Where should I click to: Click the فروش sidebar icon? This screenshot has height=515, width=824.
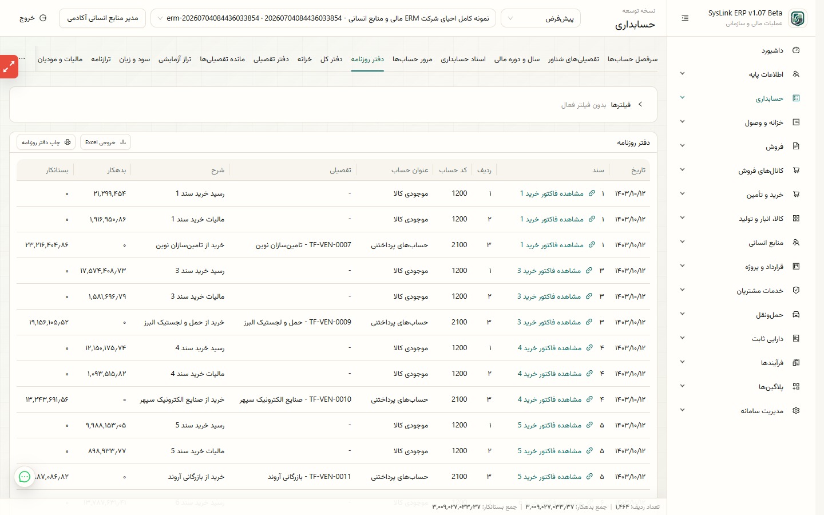[796, 146]
